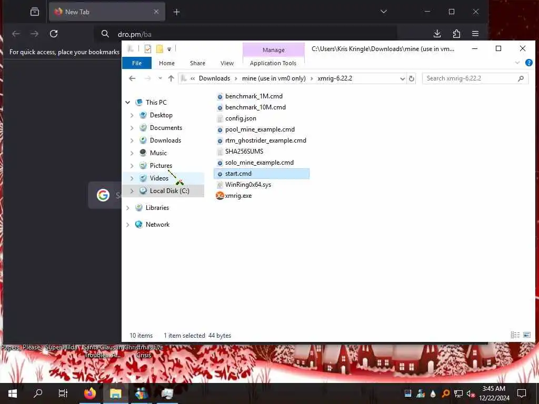Select SHA256SUMS file
539x404 pixels.
[244, 151]
